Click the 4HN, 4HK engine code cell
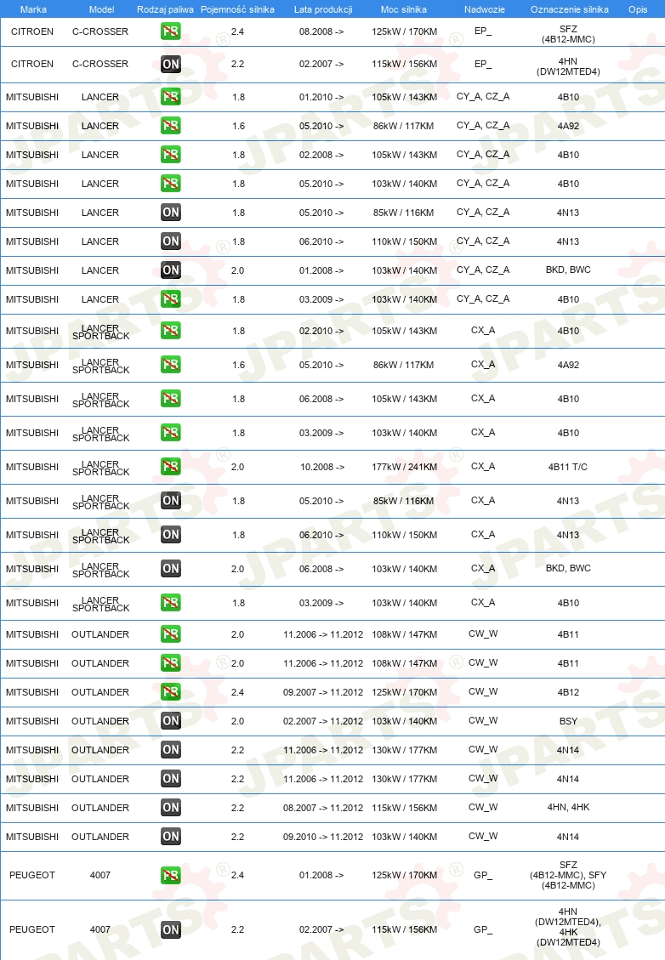665x960 pixels. pyautogui.click(x=568, y=807)
